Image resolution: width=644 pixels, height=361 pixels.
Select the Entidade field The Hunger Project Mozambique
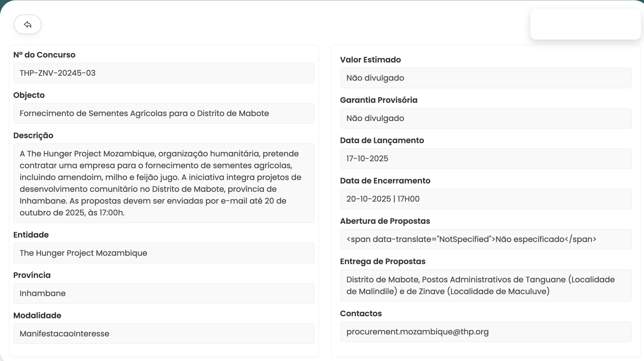(164, 253)
